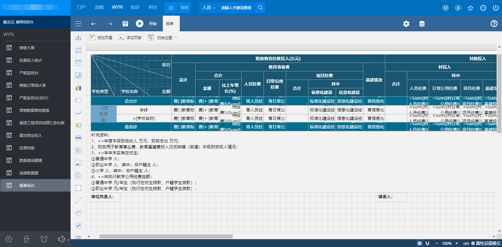The image size is (502, 247).
Task: Open the 流程 top menu
Action: point(99,7)
